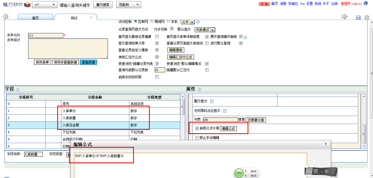Click the red 开始 button

pos(264,4)
